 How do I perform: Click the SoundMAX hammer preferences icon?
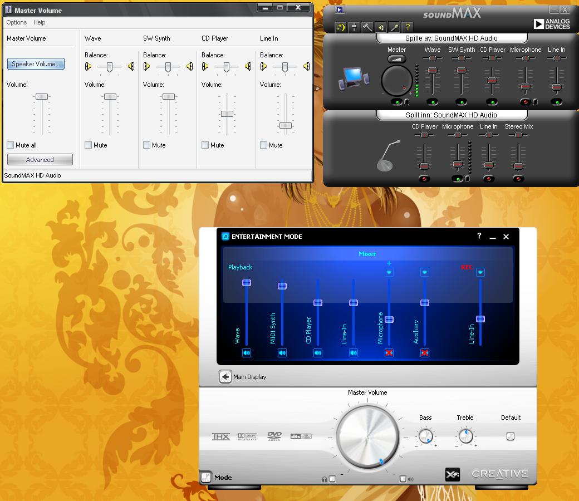(367, 27)
